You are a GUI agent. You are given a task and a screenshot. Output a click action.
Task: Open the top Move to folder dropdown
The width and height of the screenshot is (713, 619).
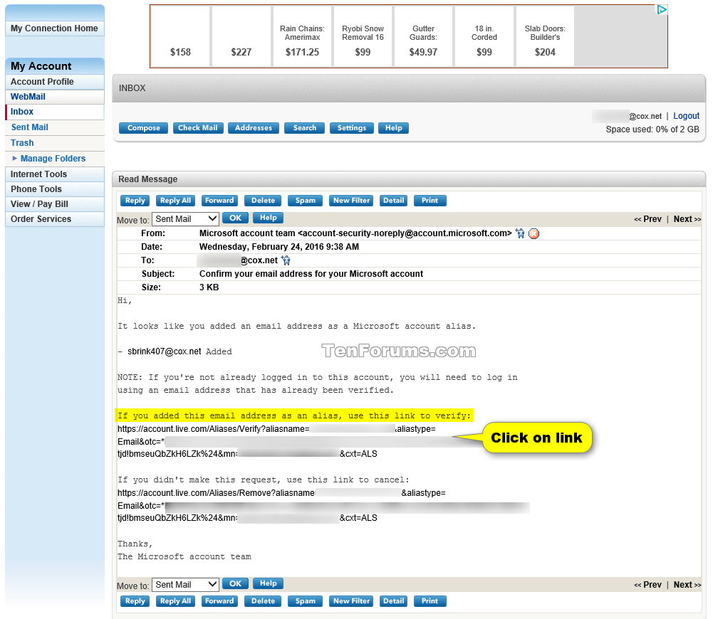(185, 219)
